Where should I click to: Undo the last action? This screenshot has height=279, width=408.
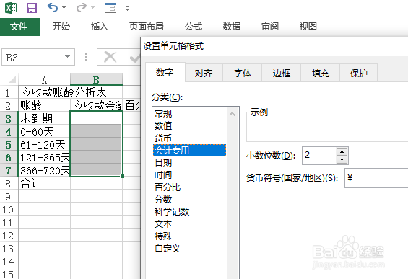pos(52,8)
